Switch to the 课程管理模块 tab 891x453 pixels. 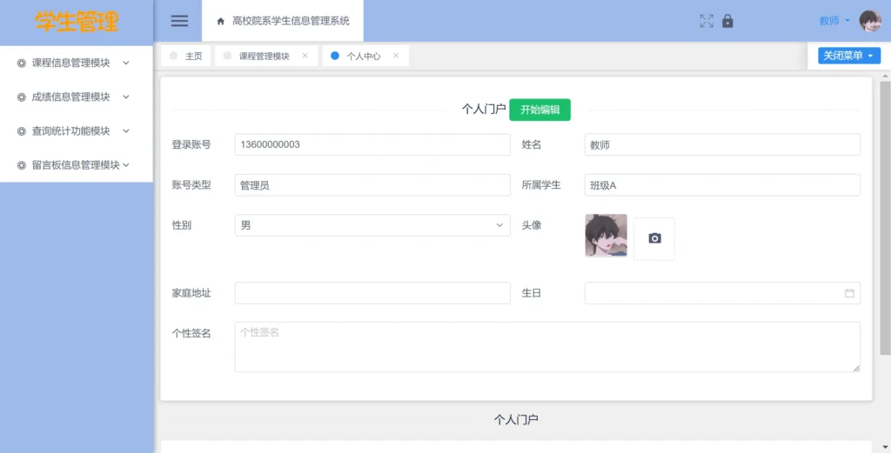(265, 56)
